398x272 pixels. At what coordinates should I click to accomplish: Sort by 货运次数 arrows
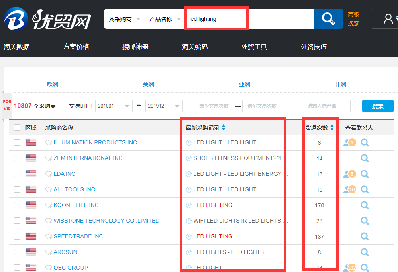tap(332, 128)
